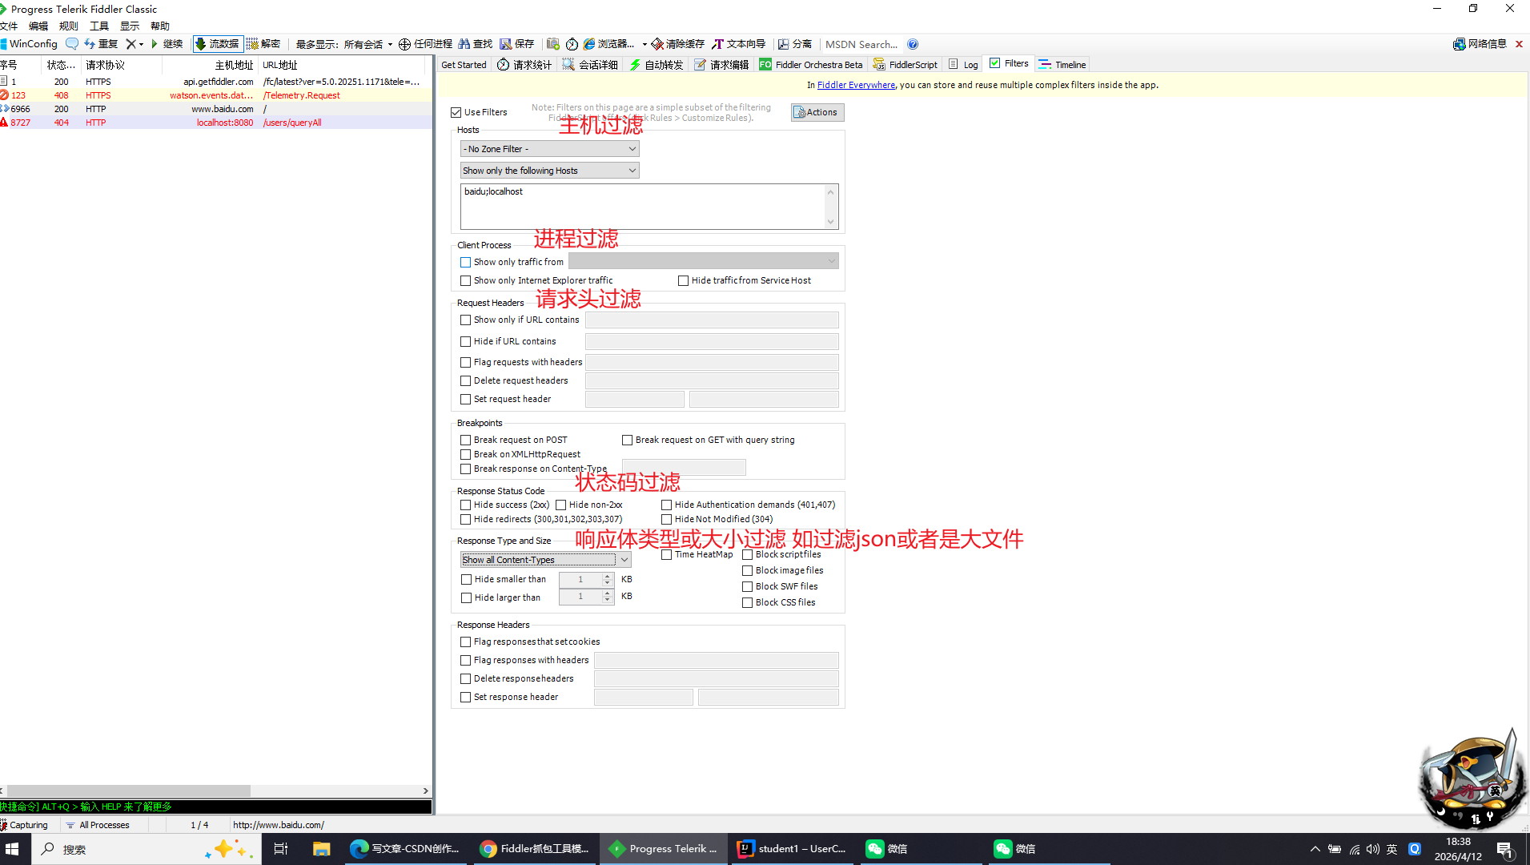Open 查找 find with binoculars icon

tap(476, 44)
